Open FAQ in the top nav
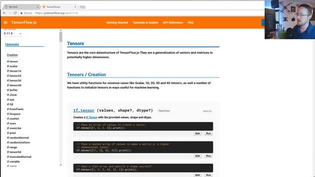 tap(190, 23)
